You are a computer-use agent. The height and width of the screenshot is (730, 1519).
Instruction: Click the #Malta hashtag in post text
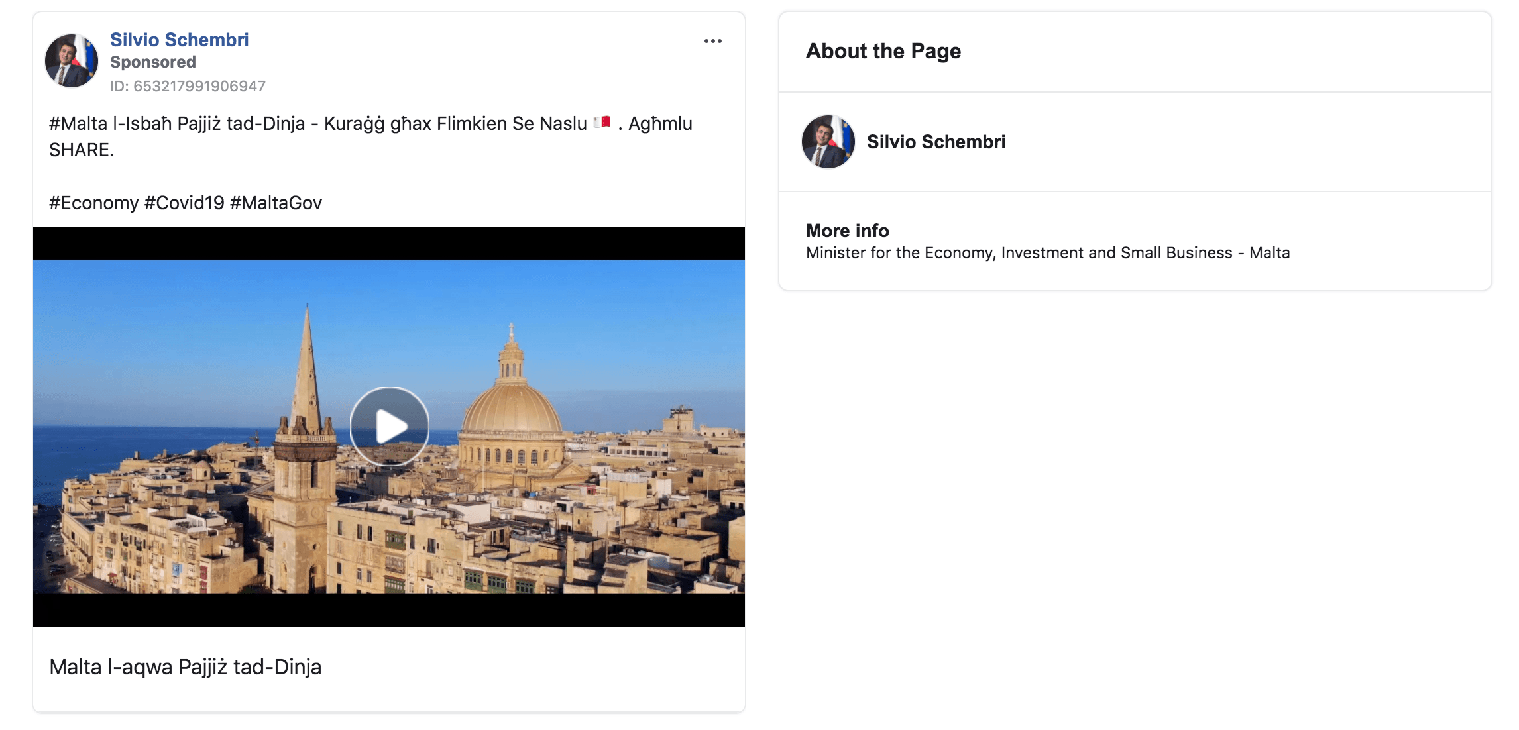[78, 124]
